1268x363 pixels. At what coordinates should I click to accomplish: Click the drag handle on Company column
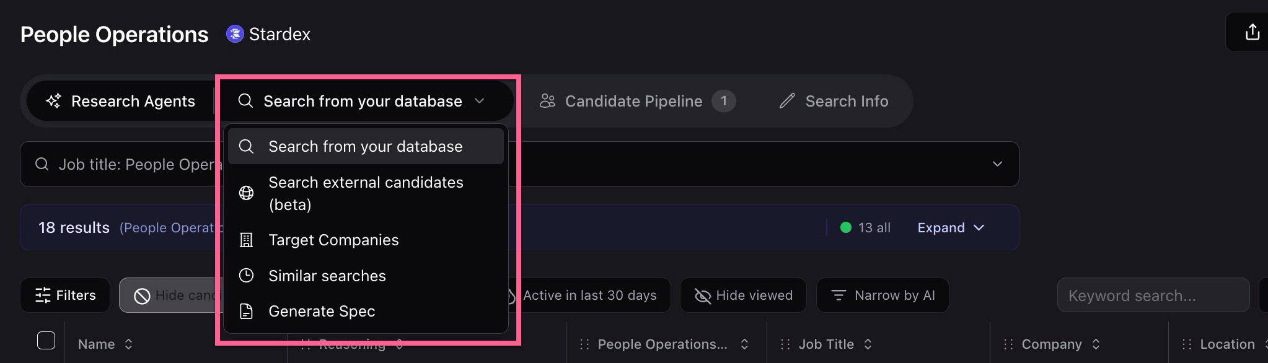[x=1008, y=344]
